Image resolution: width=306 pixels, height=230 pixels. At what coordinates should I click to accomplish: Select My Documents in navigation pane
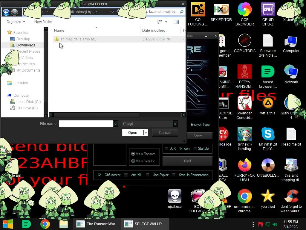(x=28, y=70)
